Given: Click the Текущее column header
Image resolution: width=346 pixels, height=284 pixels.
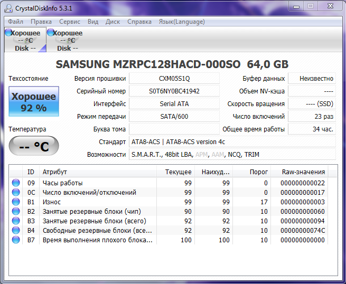Looking at the screenshot, I should tap(176, 172).
